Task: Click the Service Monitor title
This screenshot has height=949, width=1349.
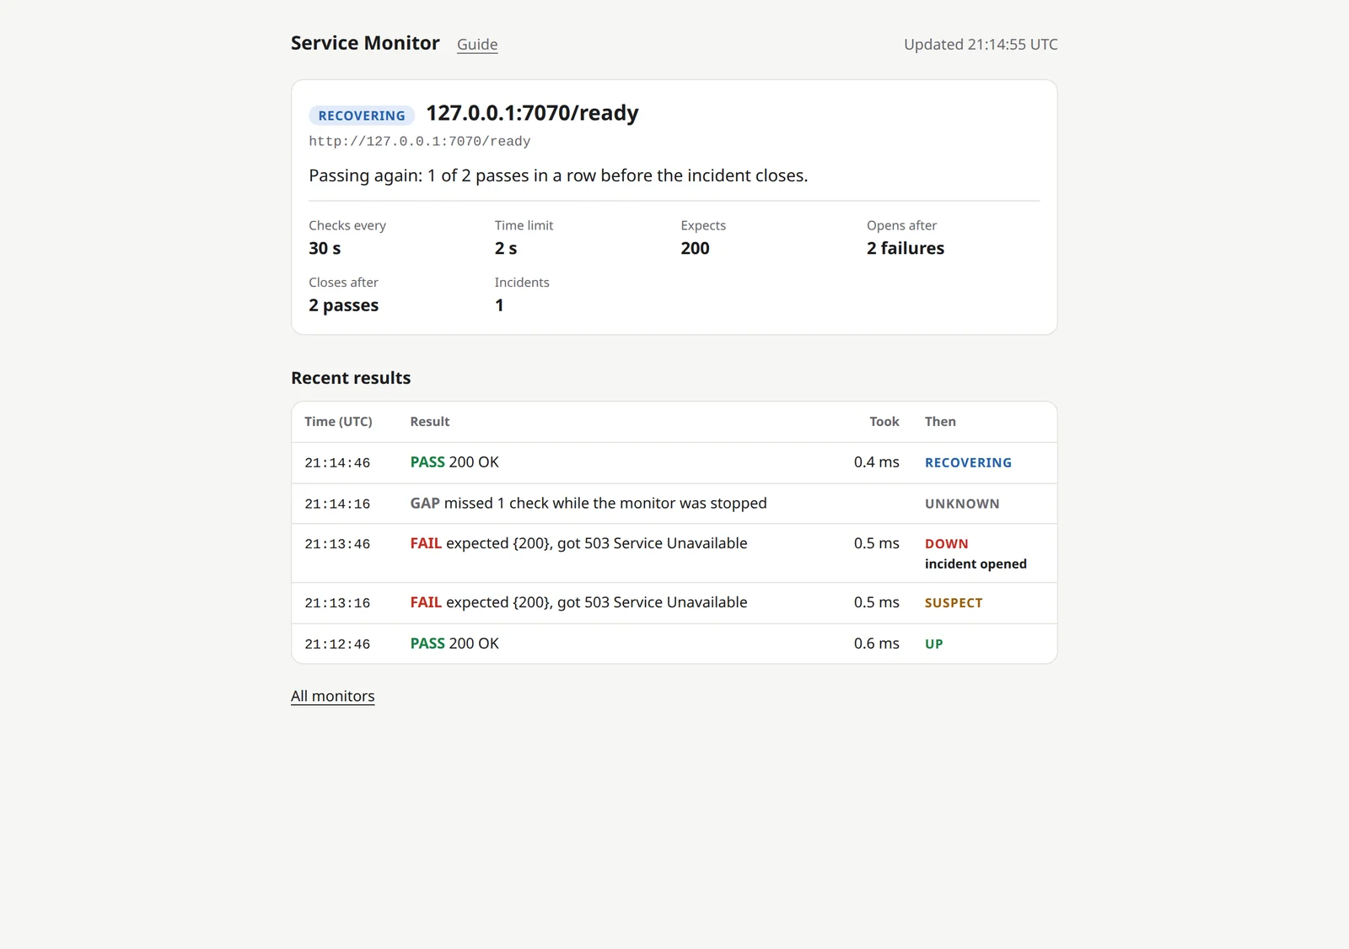Action: click(365, 43)
